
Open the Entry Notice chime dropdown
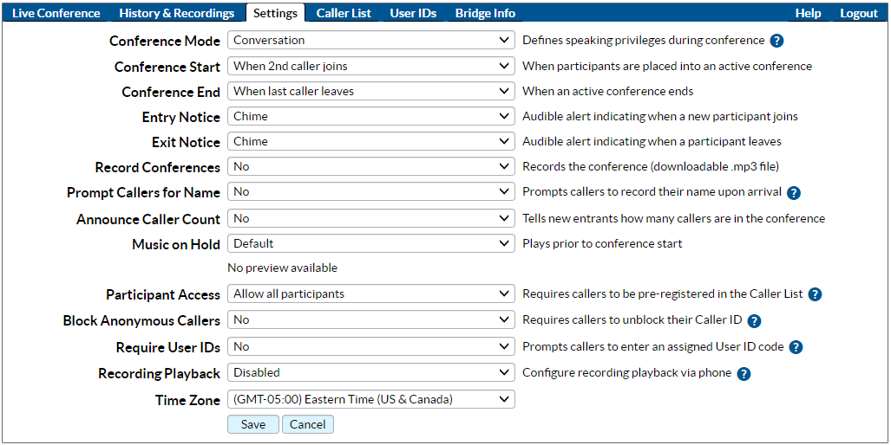371,117
